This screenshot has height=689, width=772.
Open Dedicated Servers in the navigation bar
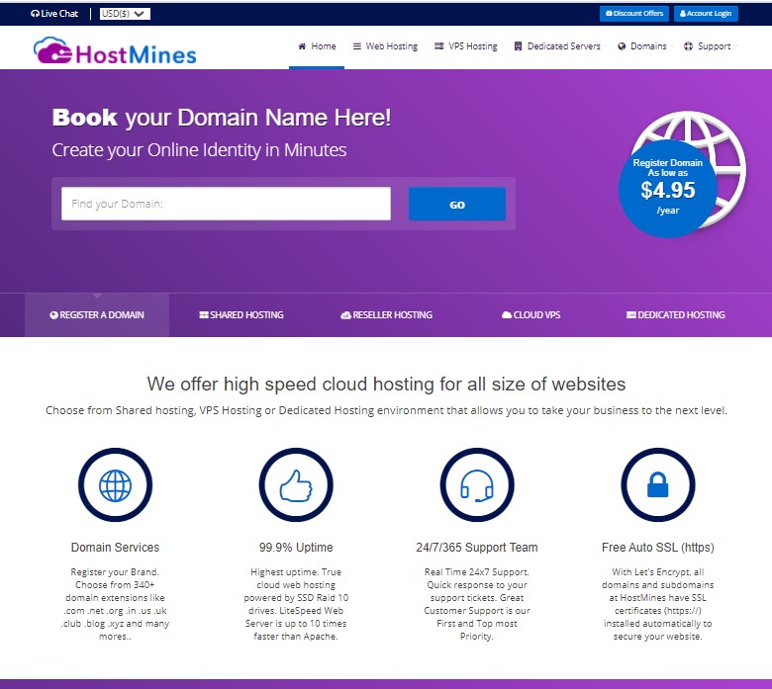point(559,46)
